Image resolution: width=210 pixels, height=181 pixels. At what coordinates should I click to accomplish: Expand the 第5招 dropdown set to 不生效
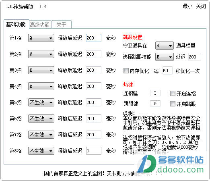tap(41, 102)
